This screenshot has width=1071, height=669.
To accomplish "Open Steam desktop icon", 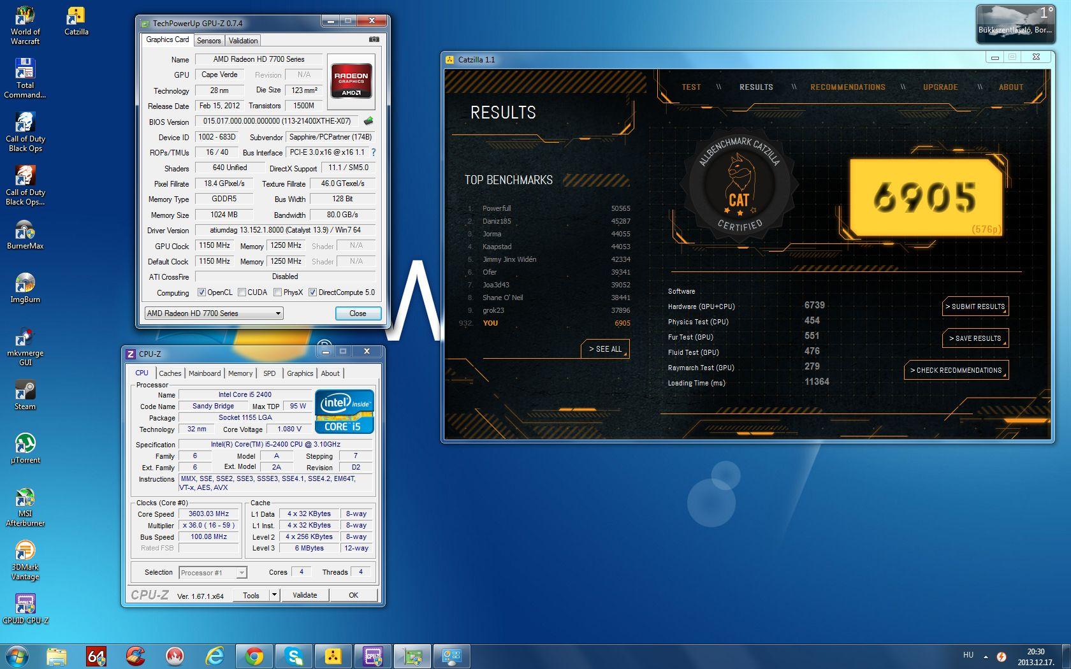I will 25,395.
